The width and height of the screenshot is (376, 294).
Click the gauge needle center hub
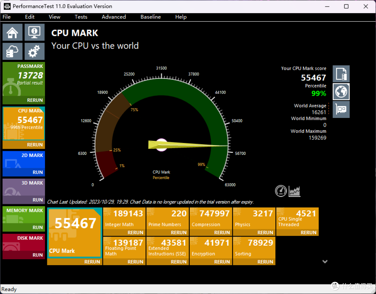pos(162,145)
